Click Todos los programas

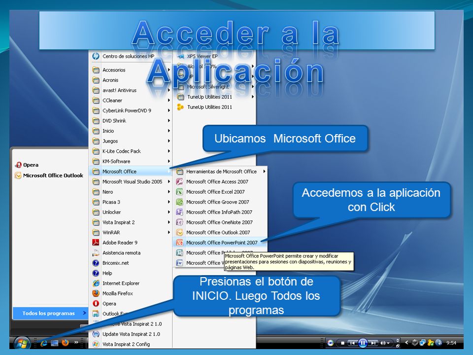click(50, 314)
